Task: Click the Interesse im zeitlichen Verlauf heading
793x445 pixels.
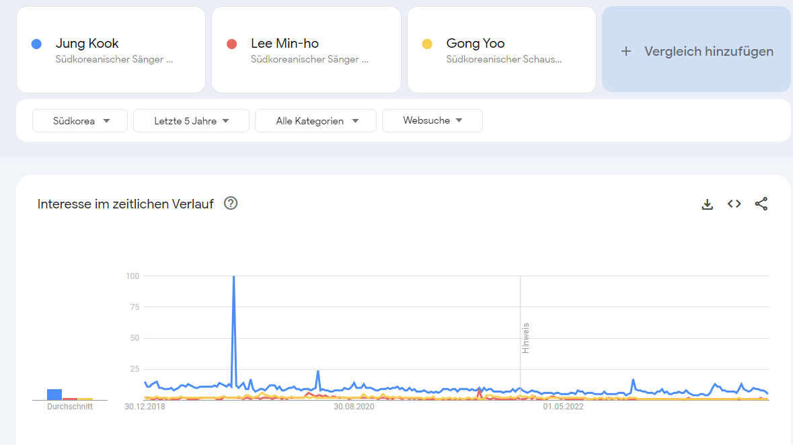Action: (126, 204)
